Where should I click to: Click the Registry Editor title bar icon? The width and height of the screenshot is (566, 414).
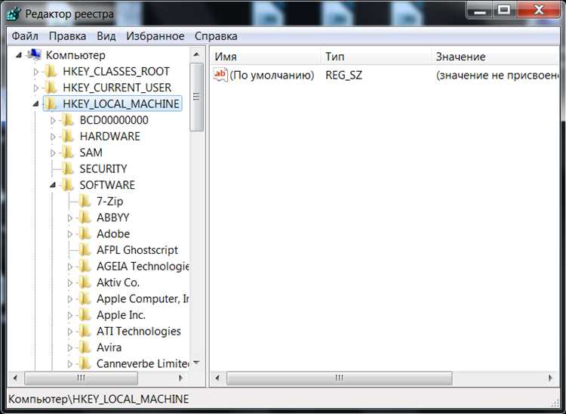click(x=14, y=14)
